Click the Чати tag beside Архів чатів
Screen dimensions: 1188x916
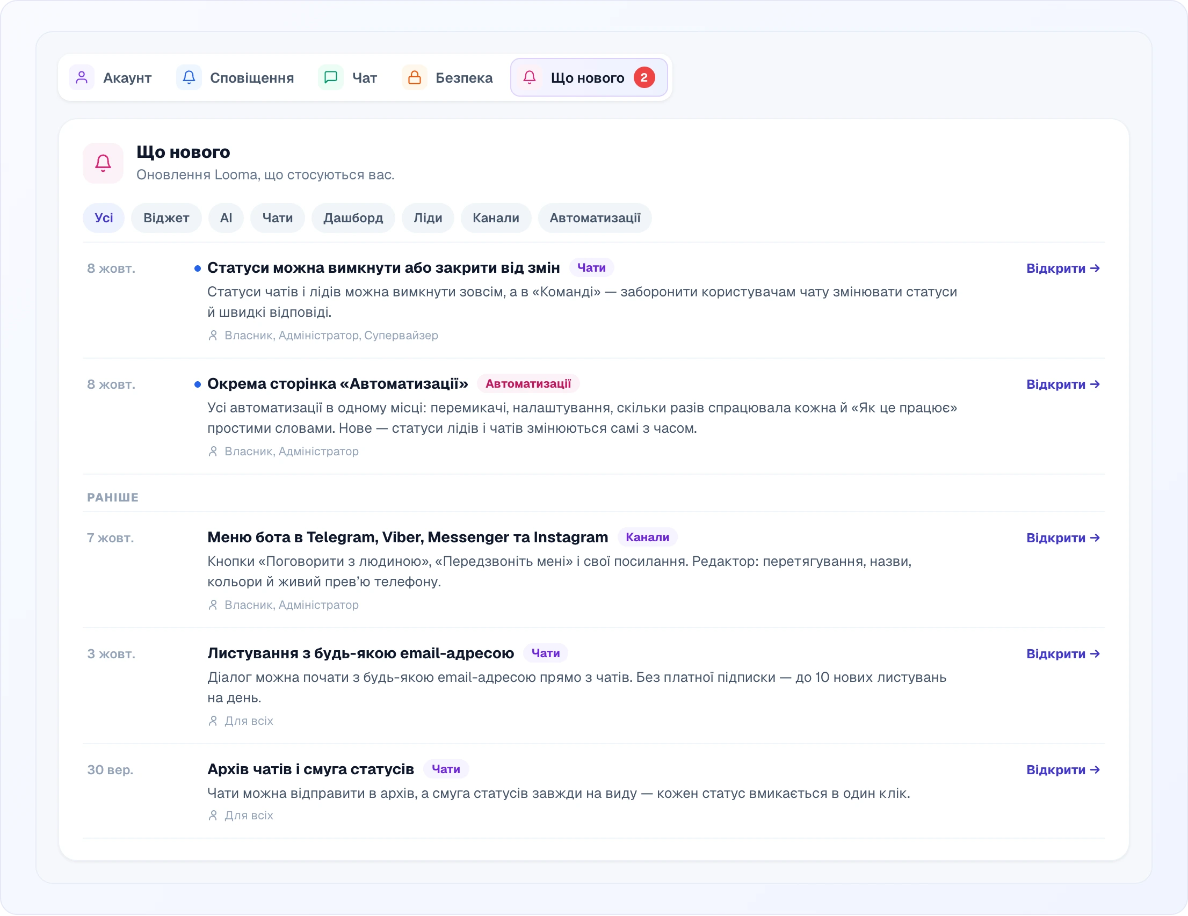pos(446,769)
